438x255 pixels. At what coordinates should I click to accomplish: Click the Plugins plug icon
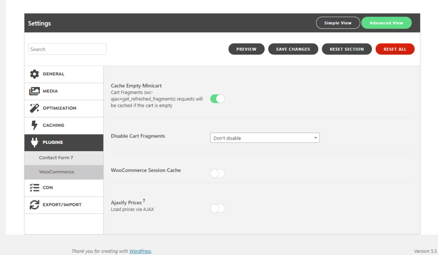[x=34, y=142]
